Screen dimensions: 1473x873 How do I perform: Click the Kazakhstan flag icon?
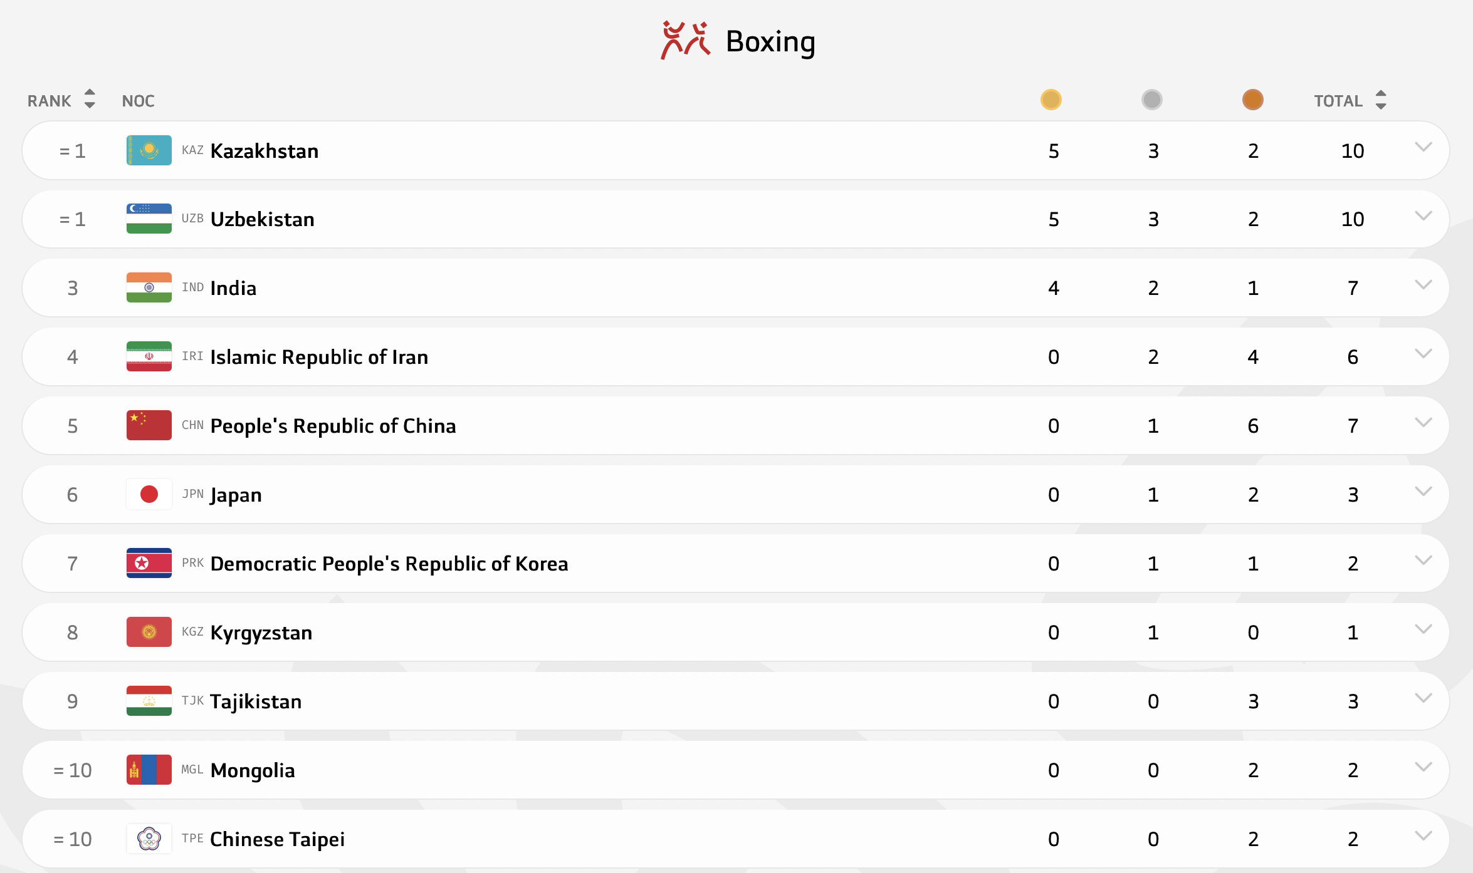pos(149,150)
